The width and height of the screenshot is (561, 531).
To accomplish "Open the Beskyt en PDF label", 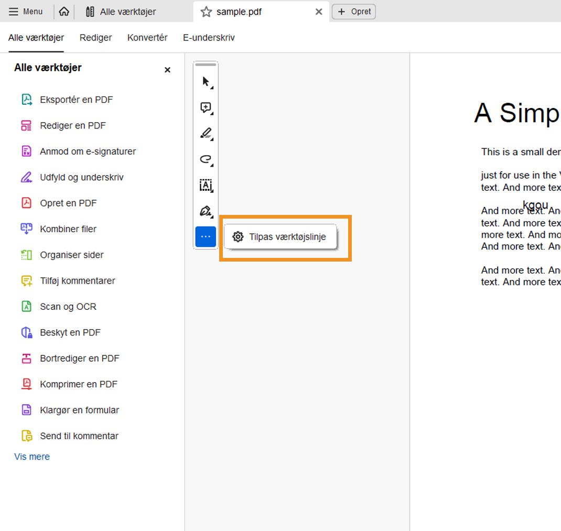I will (70, 332).
